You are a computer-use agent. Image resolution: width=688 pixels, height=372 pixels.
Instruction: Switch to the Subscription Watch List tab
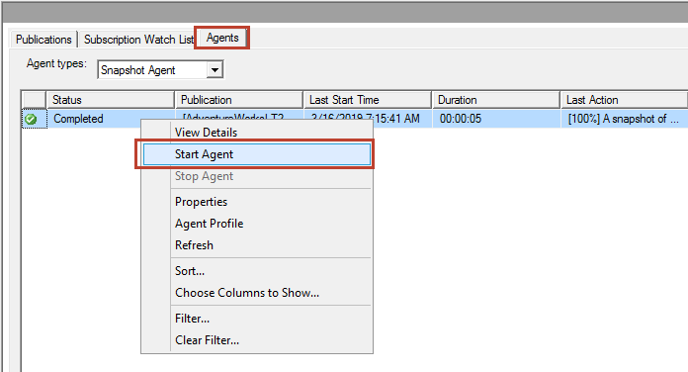click(138, 40)
